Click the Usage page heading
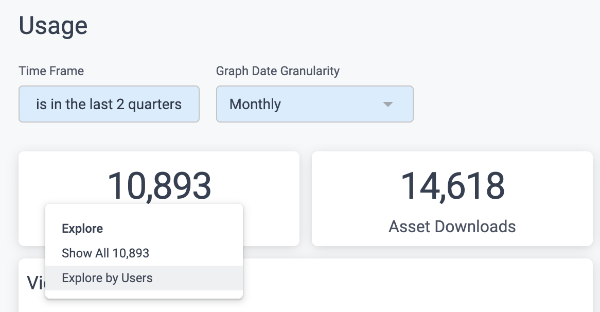This screenshot has height=312, width=600. point(53,25)
